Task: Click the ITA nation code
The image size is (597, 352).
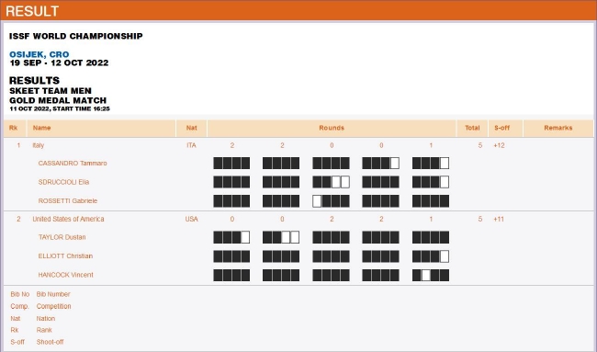Action: point(191,145)
